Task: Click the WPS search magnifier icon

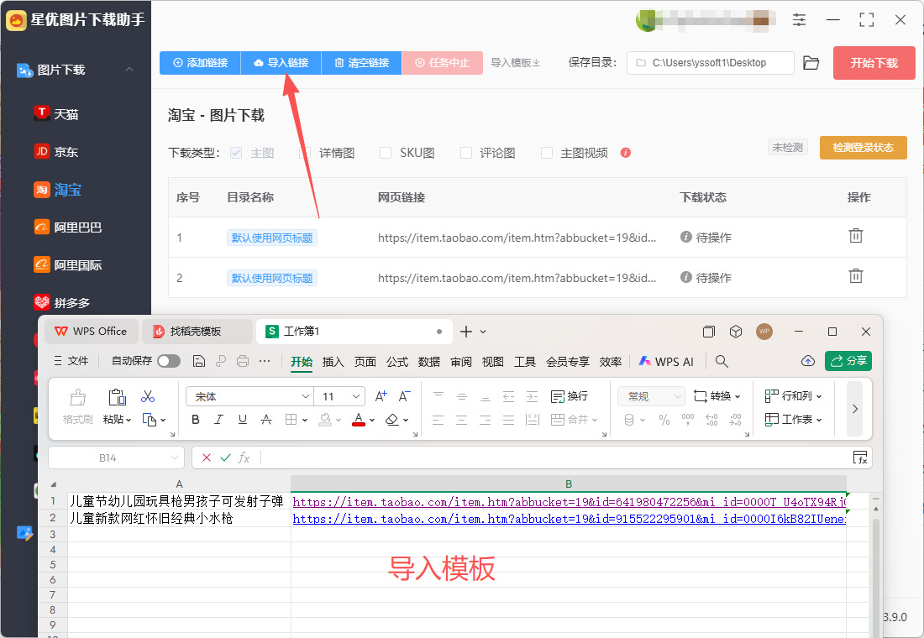Action: tap(722, 361)
